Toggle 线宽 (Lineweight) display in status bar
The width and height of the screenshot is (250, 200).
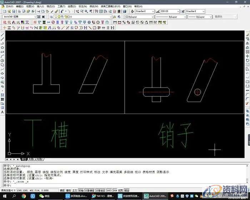pyautogui.click(x=121, y=190)
